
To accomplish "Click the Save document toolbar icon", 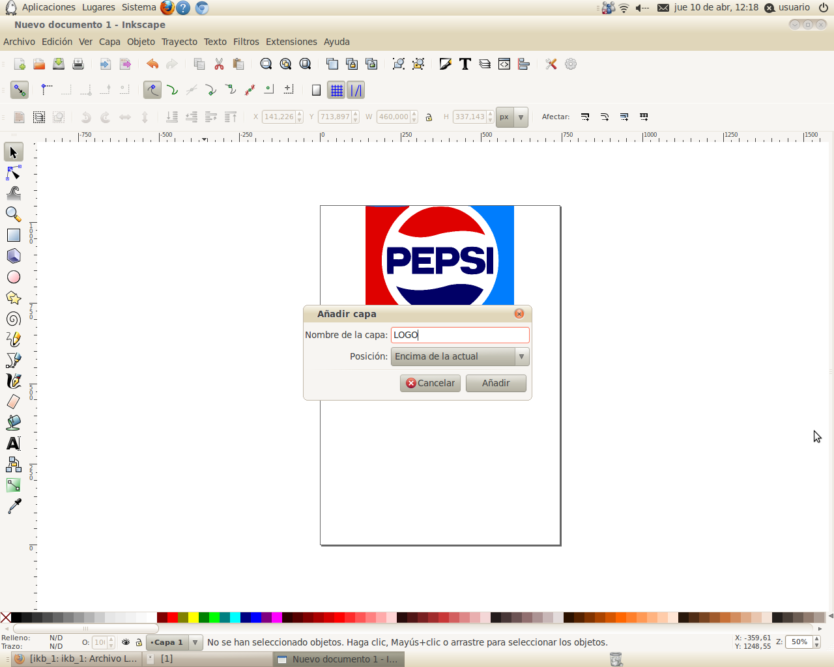I will click(58, 64).
